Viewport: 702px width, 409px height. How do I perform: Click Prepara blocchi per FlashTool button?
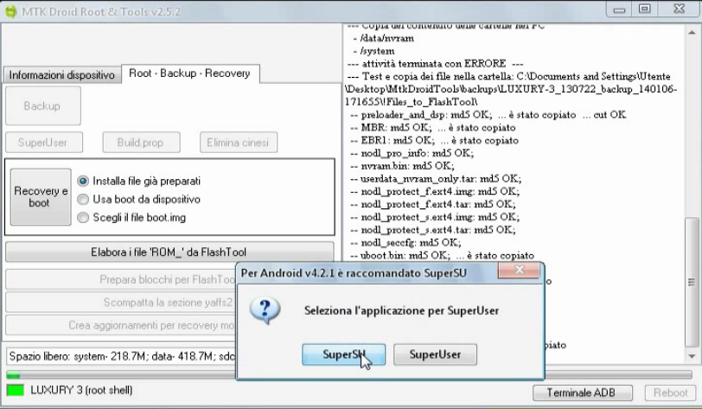(x=121, y=279)
